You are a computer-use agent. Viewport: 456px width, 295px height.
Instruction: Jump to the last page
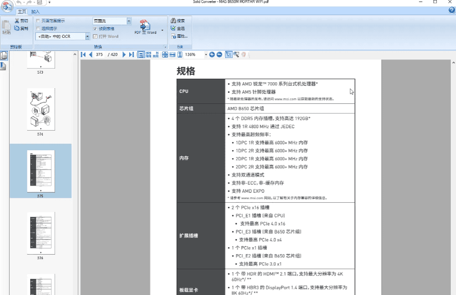[131, 54]
